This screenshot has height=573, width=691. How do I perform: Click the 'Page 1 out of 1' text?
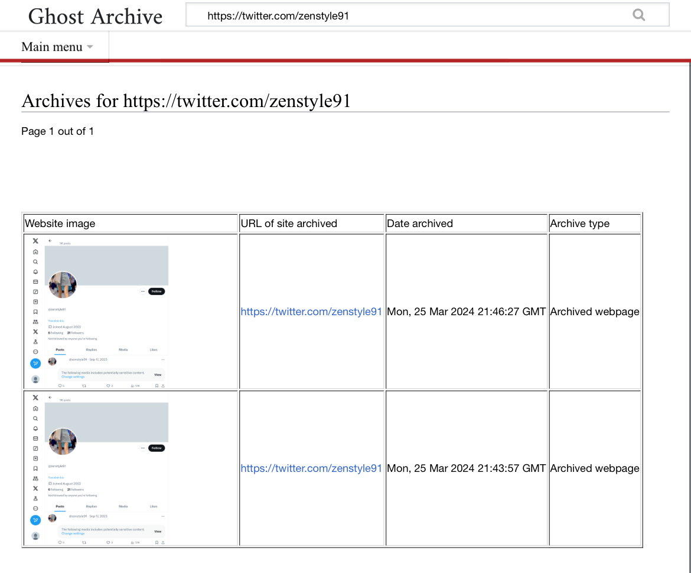tap(57, 131)
